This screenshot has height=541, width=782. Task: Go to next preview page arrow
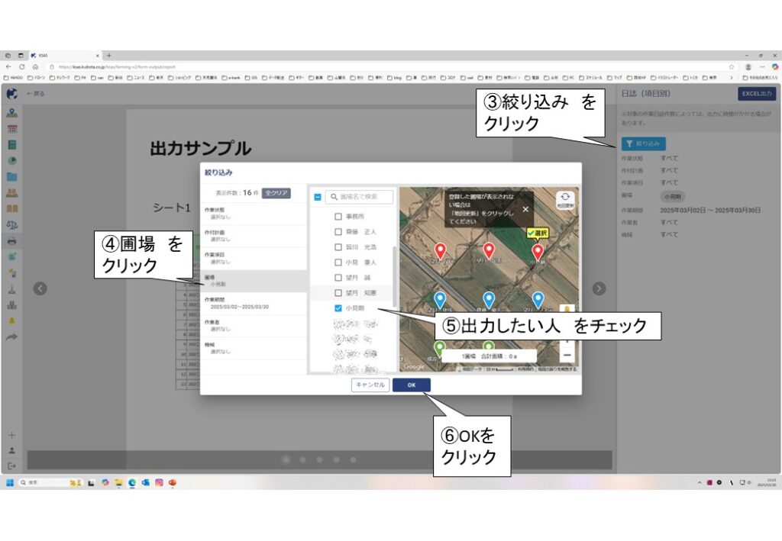[599, 288]
